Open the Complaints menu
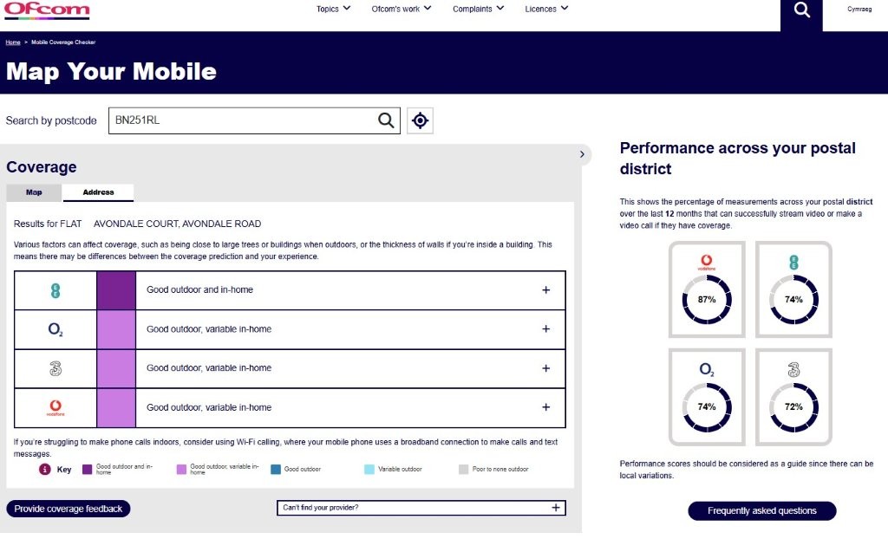This screenshot has width=888, height=539. click(x=478, y=10)
